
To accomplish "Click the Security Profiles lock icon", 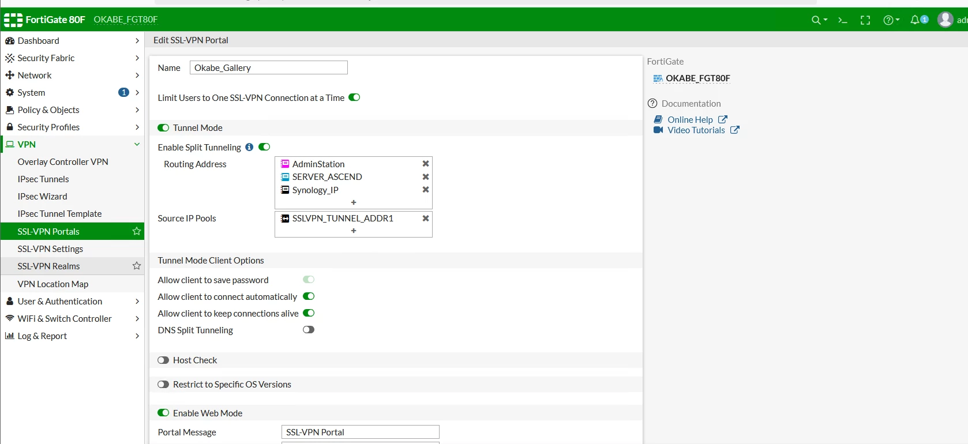I will coord(10,127).
